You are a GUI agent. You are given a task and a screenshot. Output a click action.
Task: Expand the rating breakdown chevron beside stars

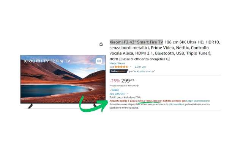pos(131,67)
